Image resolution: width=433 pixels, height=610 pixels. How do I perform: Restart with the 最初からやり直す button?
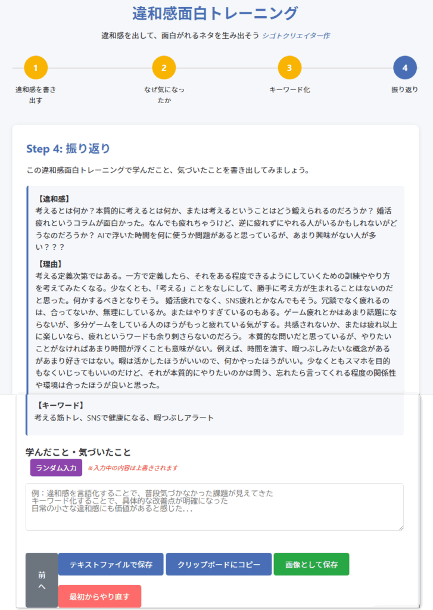99,596
